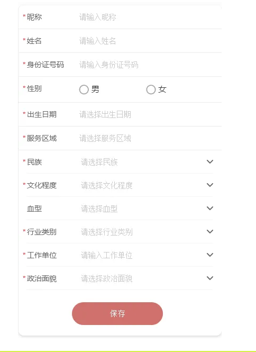Open the 请选择血型 dropdown
The height and width of the screenshot is (352, 256).
pos(142,209)
